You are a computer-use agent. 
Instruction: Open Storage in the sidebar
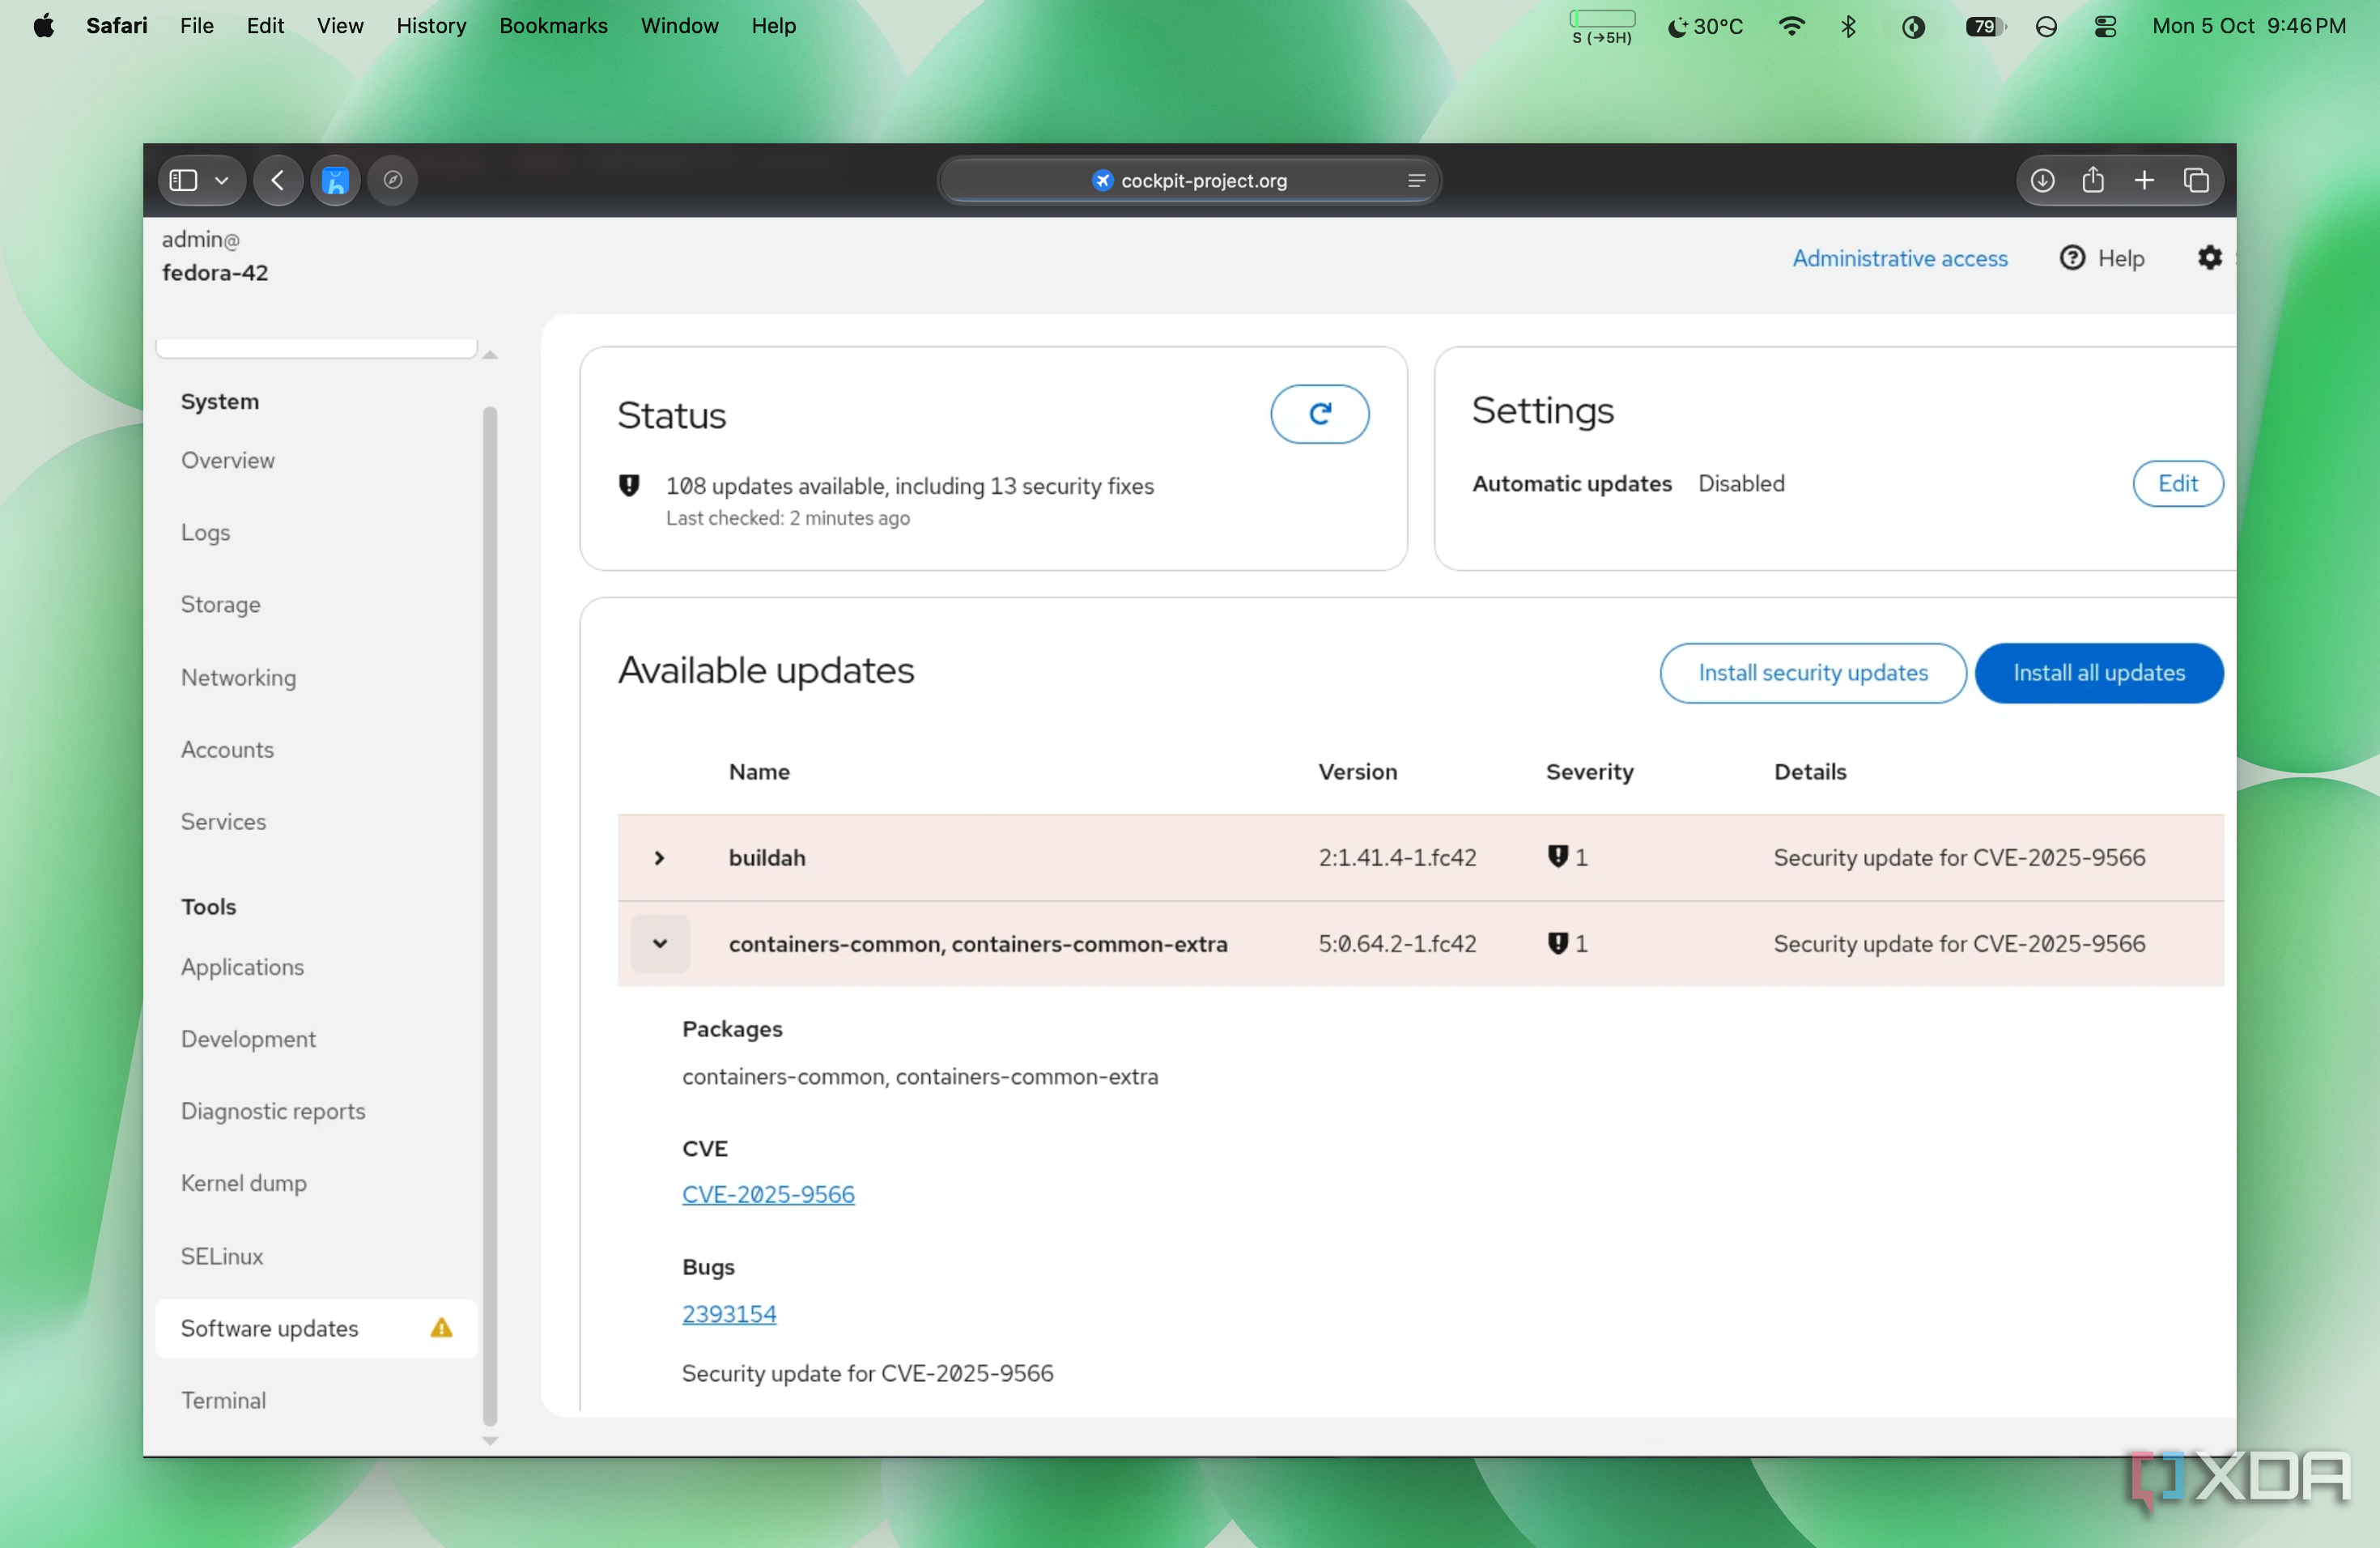tap(221, 604)
